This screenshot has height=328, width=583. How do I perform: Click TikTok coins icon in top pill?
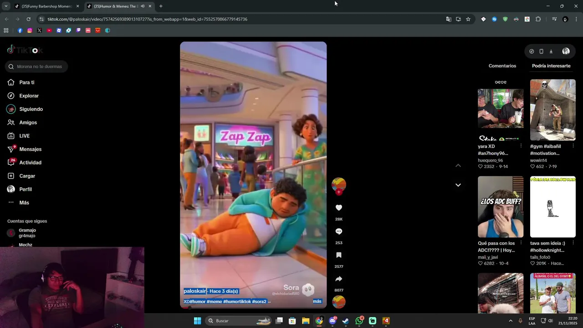coord(532,51)
